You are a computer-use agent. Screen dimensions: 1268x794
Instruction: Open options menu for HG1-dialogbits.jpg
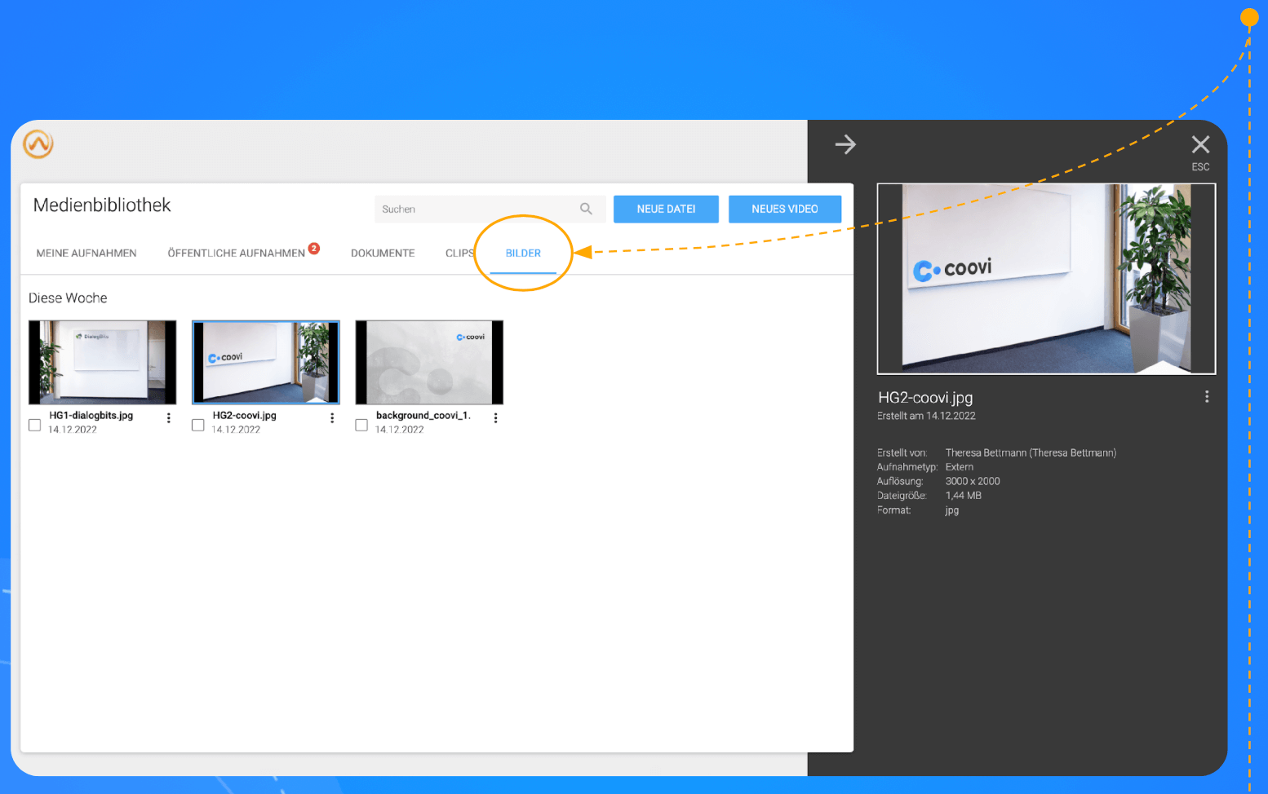coord(169,418)
